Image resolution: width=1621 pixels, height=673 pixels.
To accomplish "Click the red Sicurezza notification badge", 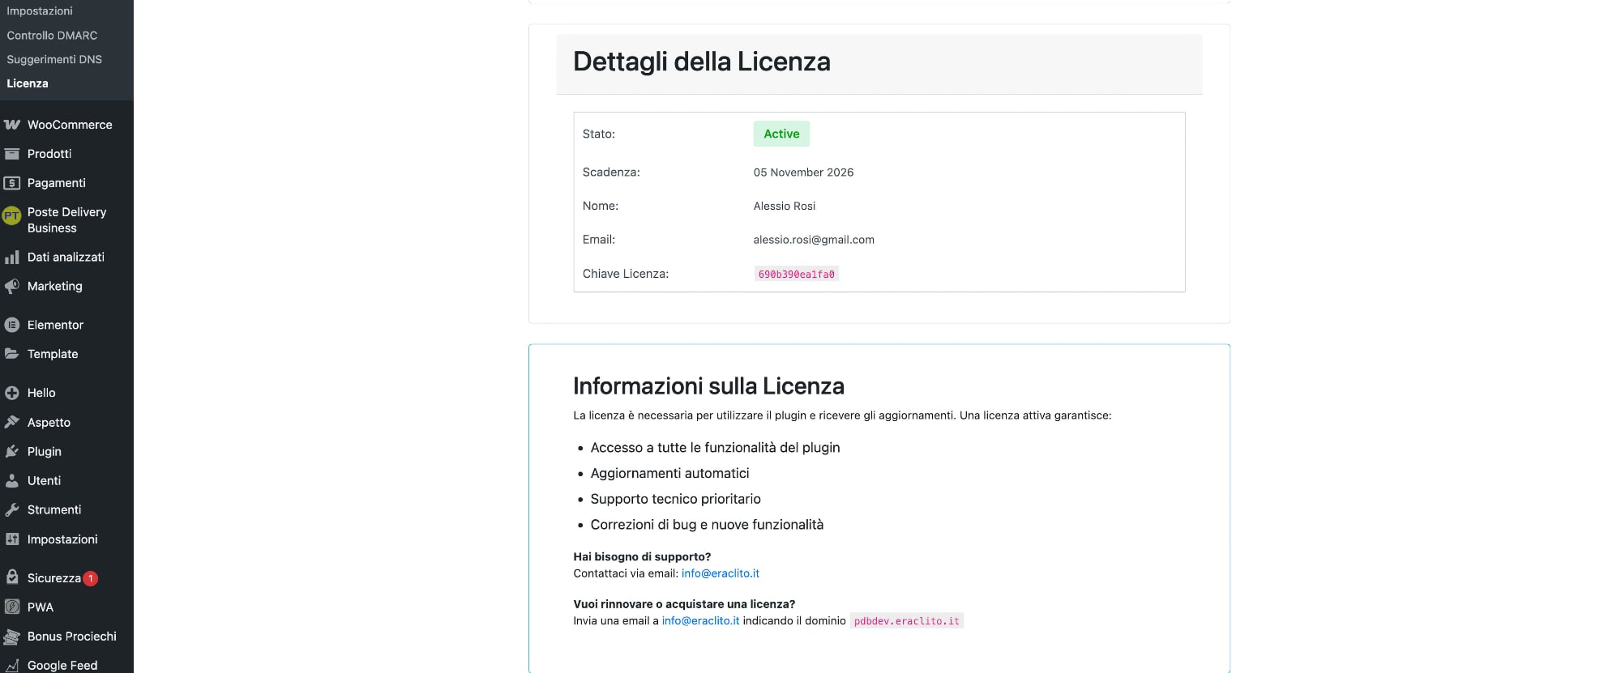I will pyautogui.click(x=91, y=578).
